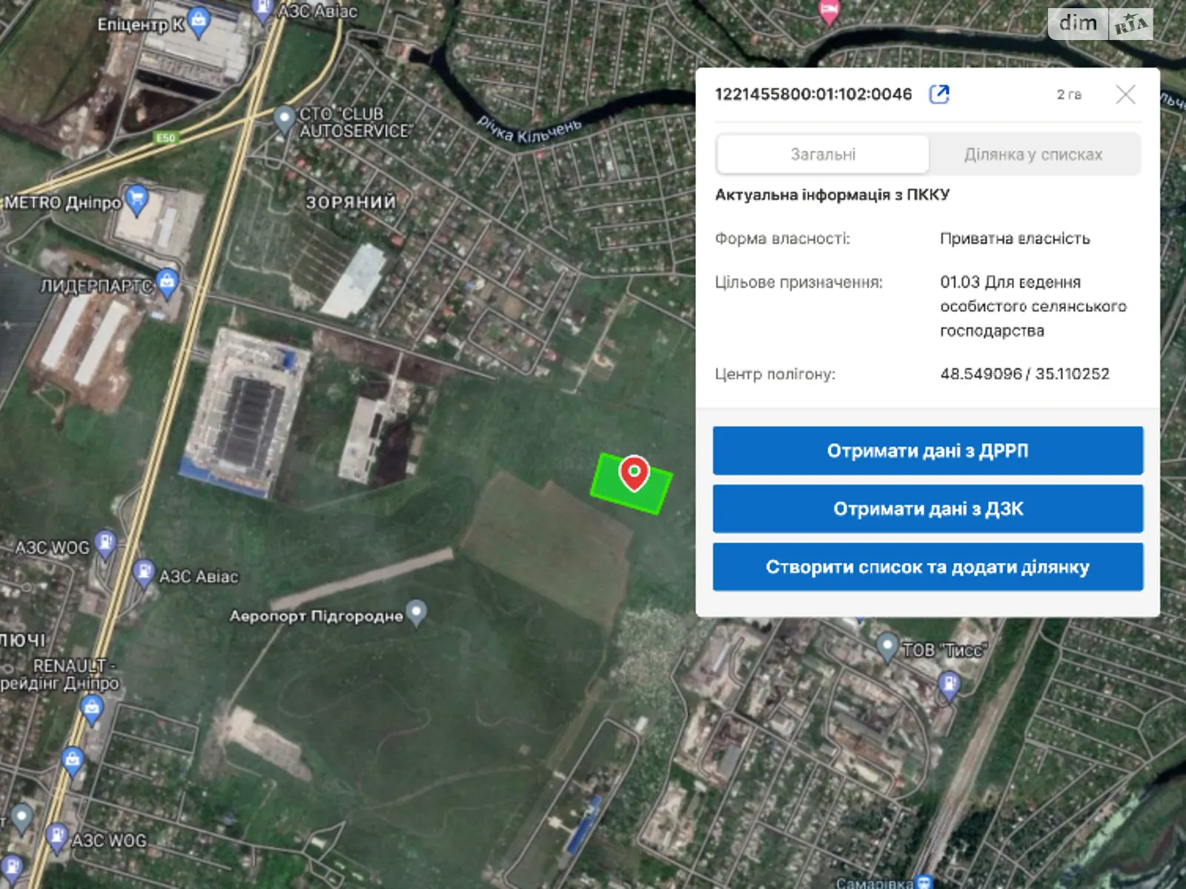This screenshot has height=889, width=1186.
Task: Select the АЗС WOG fuel pin near highway
Action: tap(106, 544)
